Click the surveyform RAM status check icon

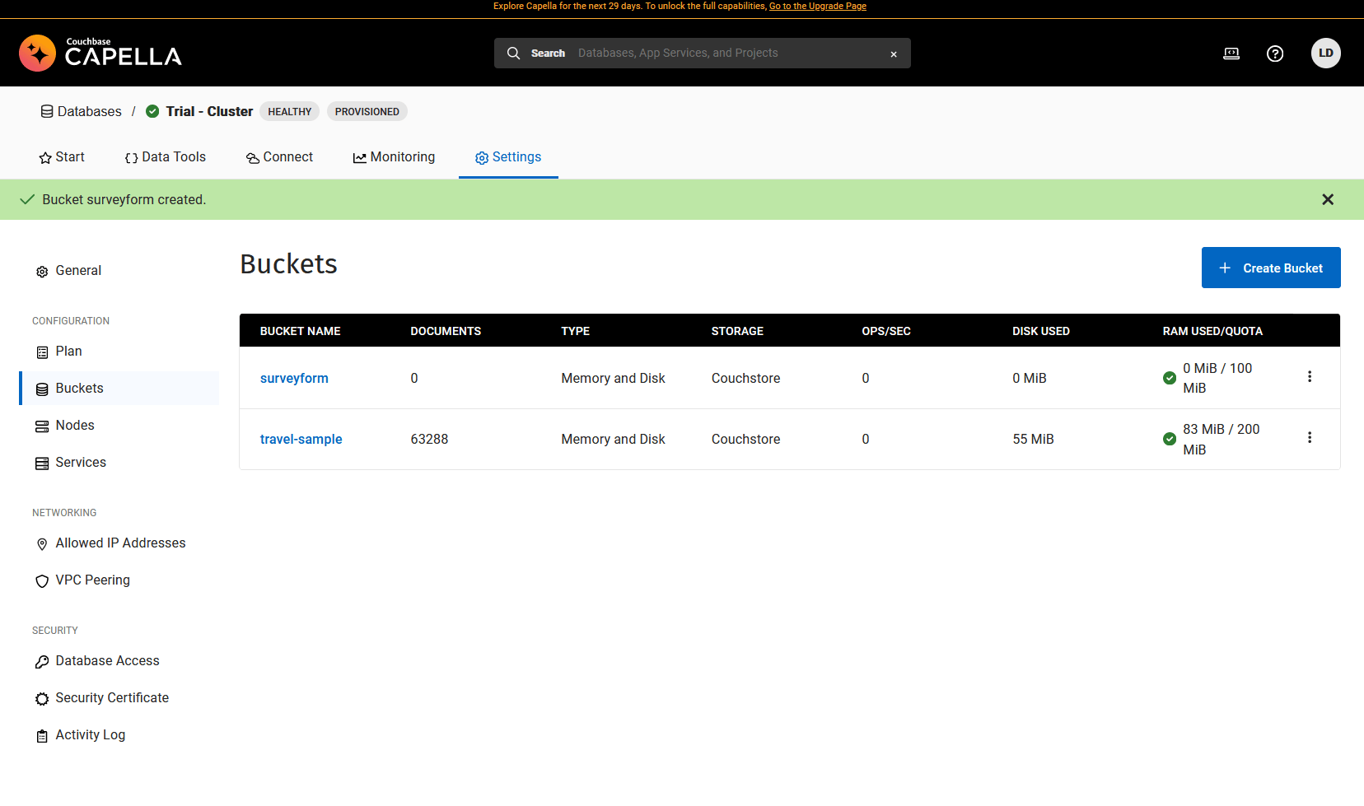[x=1170, y=378]
